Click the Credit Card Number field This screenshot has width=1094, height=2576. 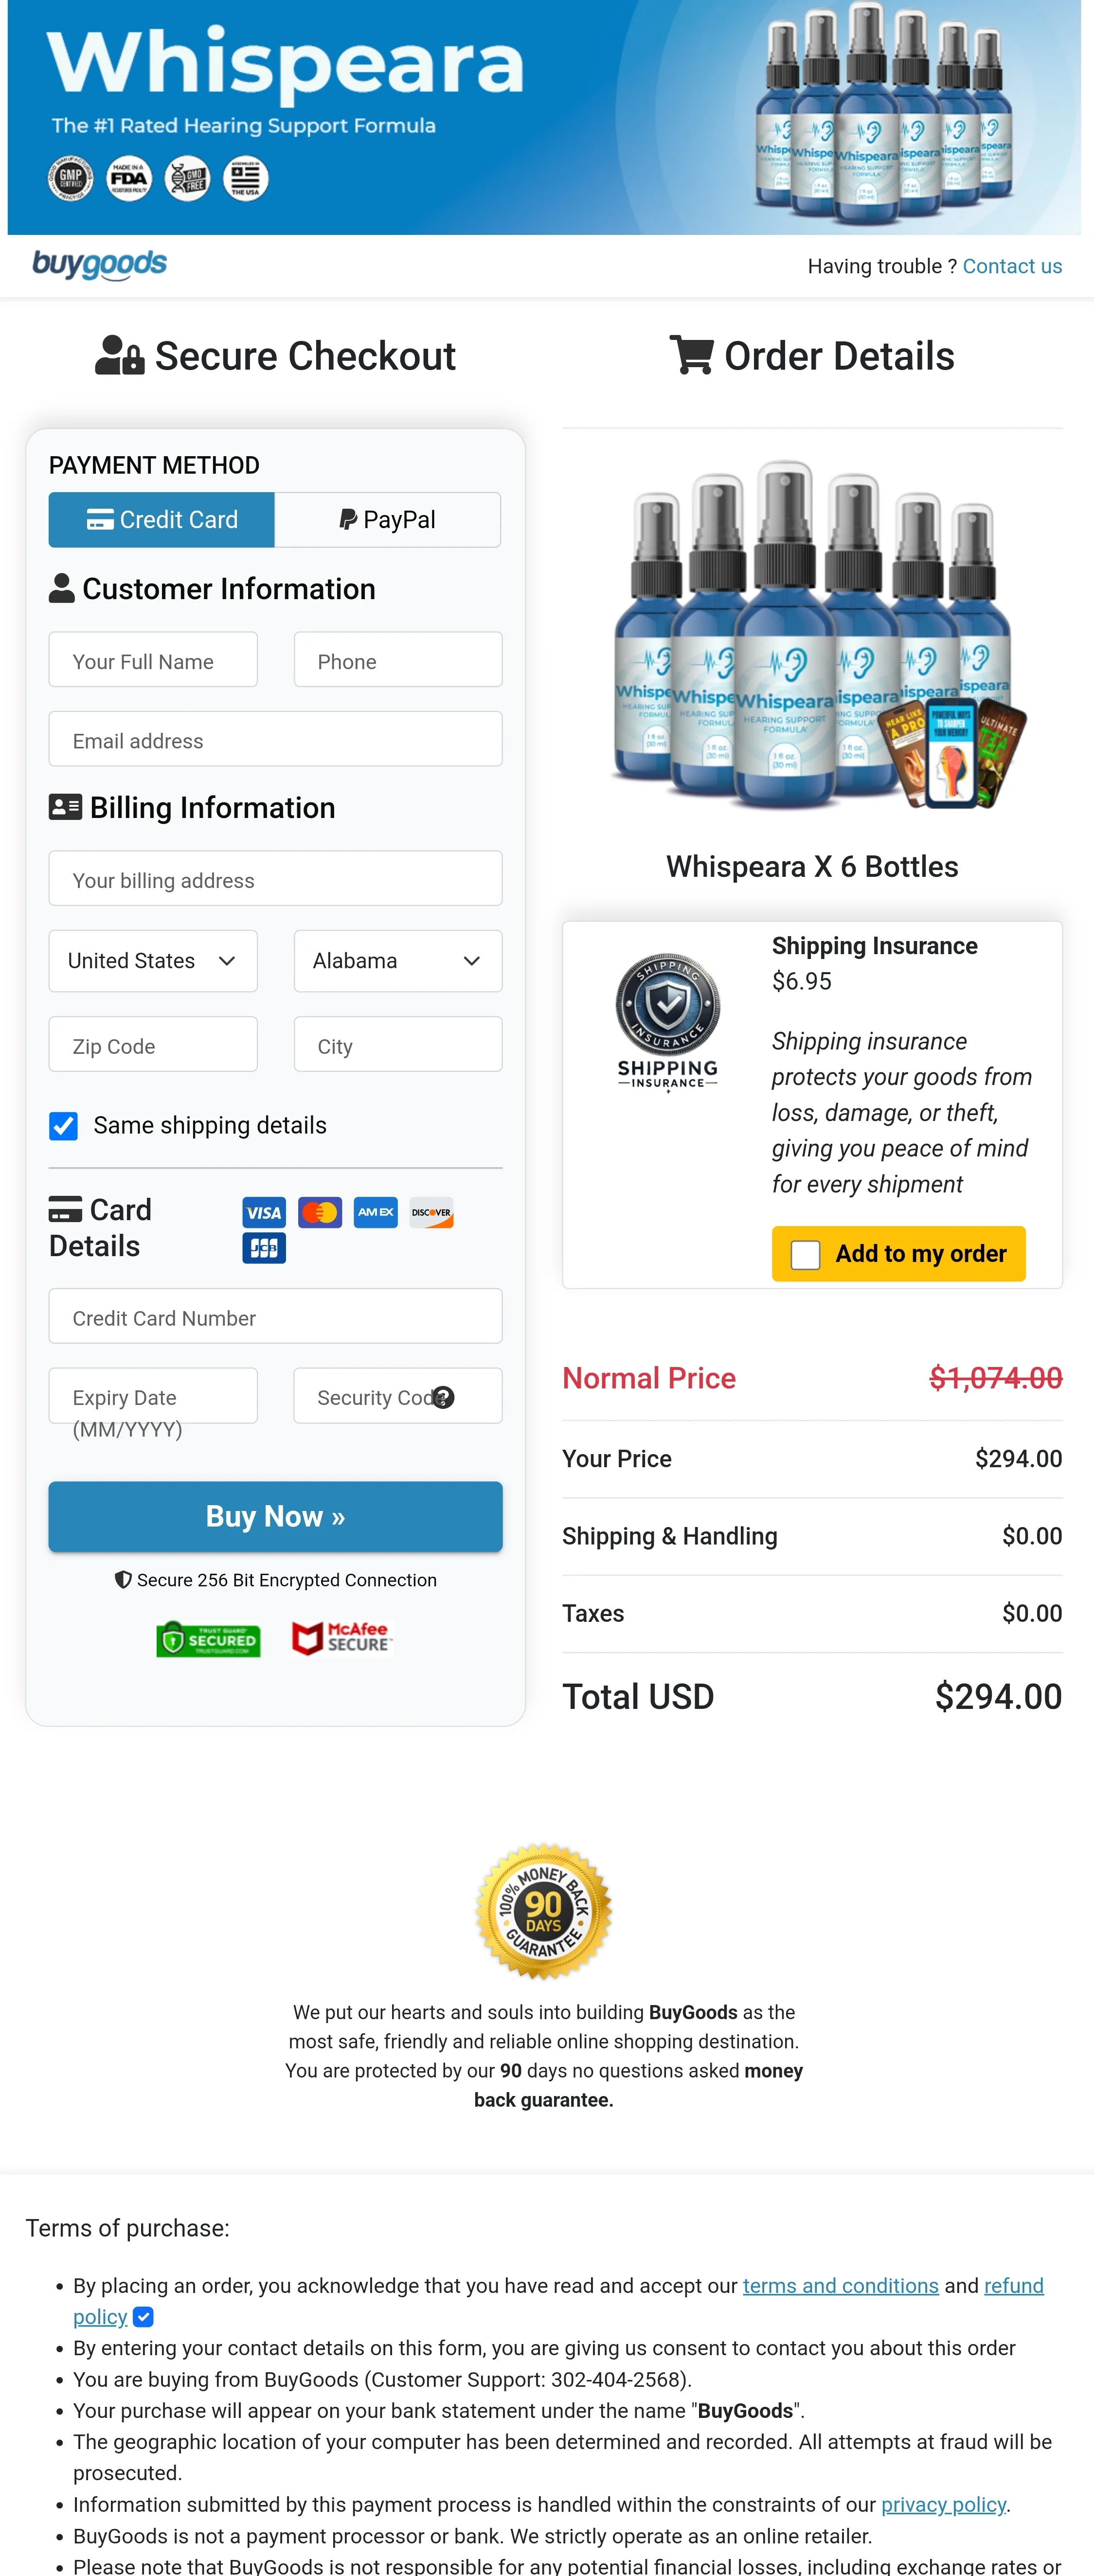[x=275, y=1317]
